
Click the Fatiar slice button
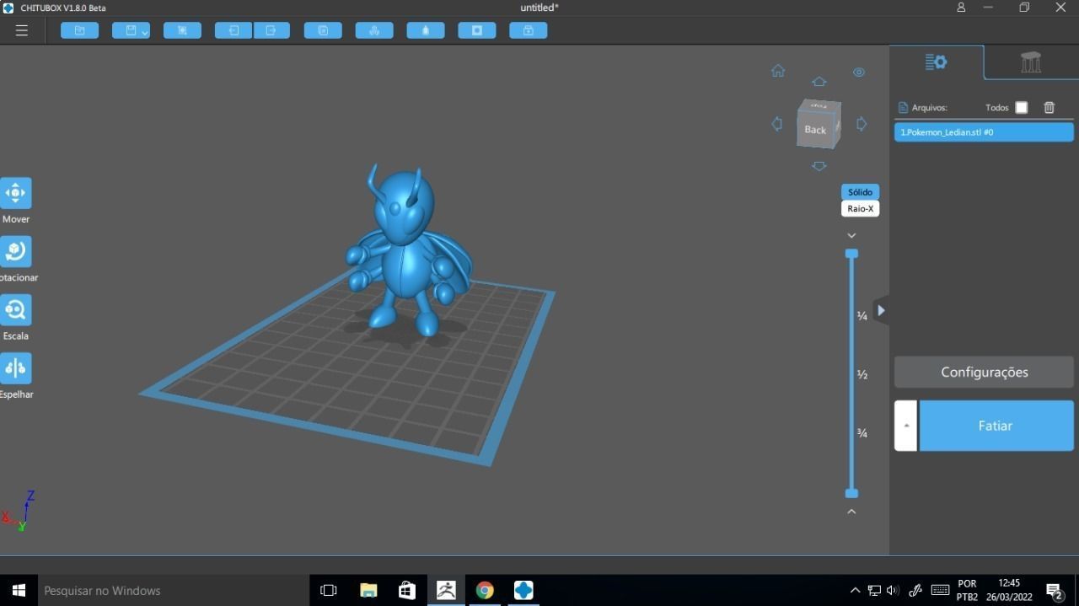[x=996, y=426]
